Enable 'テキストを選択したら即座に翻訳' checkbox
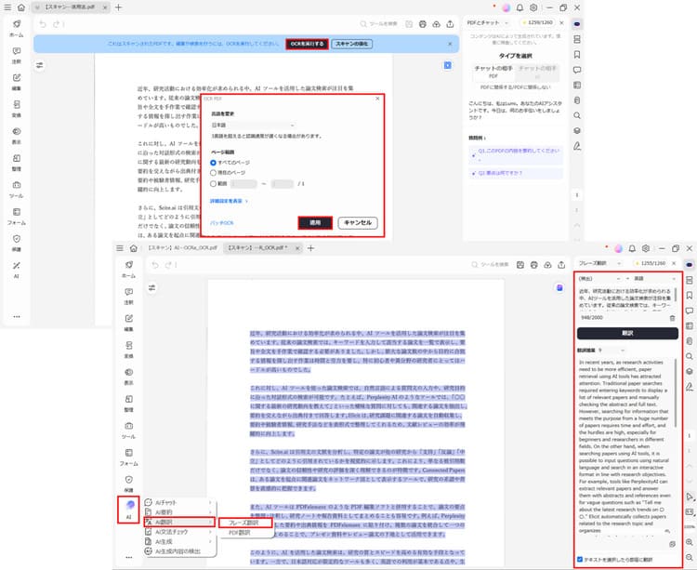This screenshot has height=570, width=697. tap(581, 561)
